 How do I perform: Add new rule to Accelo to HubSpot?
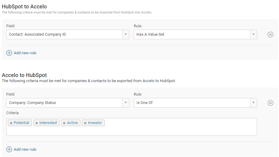pos(25,149)
